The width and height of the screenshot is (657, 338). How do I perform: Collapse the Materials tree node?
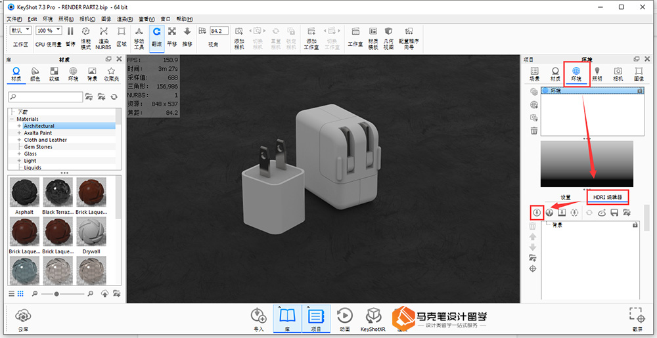point(12,119)
